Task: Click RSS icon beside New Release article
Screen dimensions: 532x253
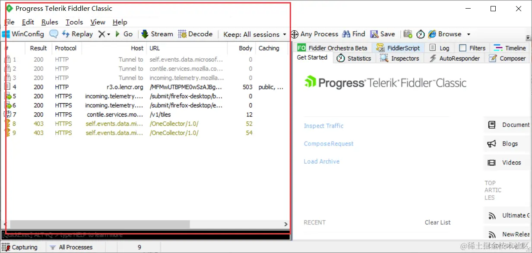Action: click(x=492, y=234)
